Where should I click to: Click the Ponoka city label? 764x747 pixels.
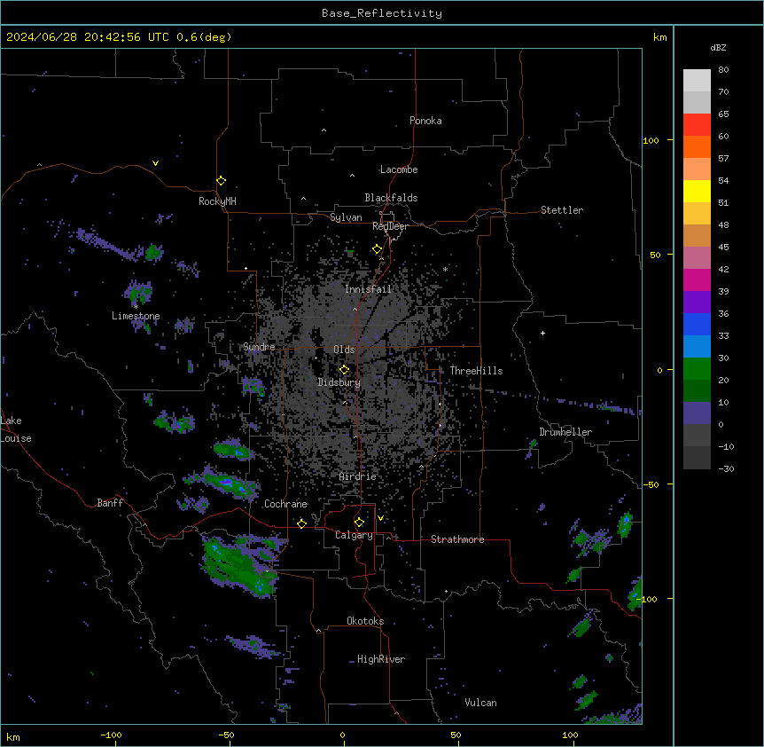[x=425, y=121]
